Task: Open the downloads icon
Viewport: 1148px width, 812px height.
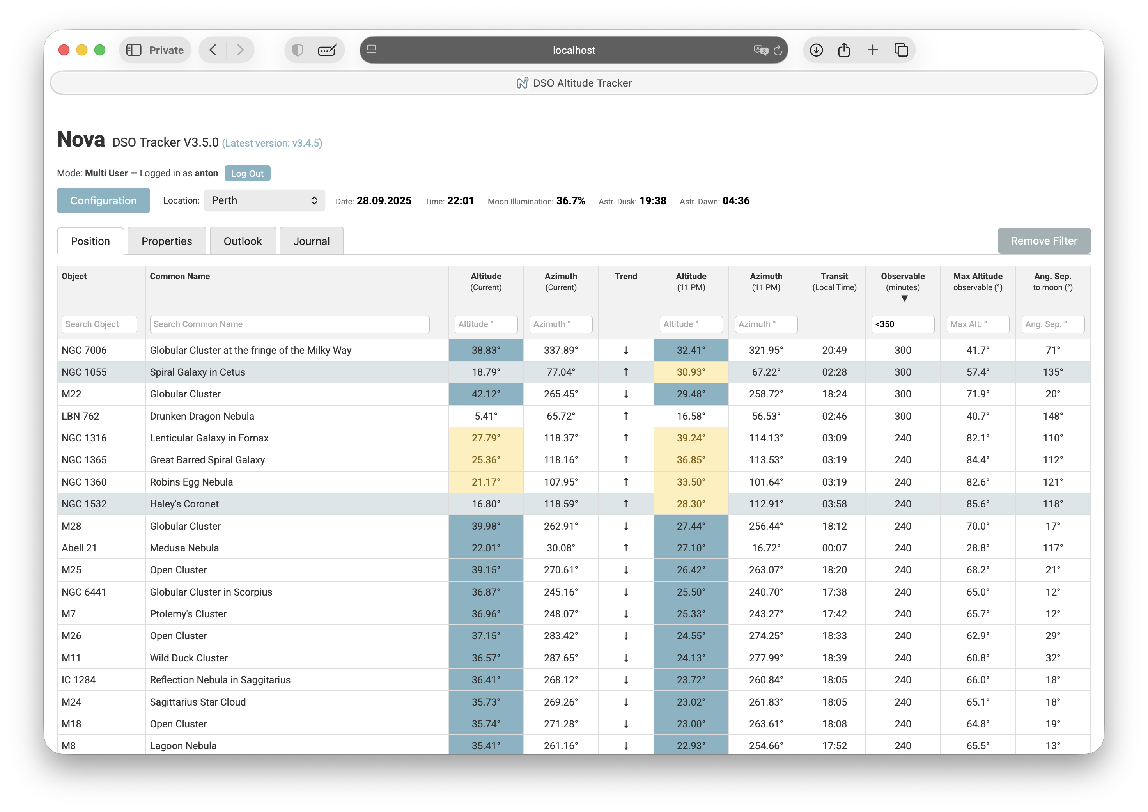Action: (816, 50)
